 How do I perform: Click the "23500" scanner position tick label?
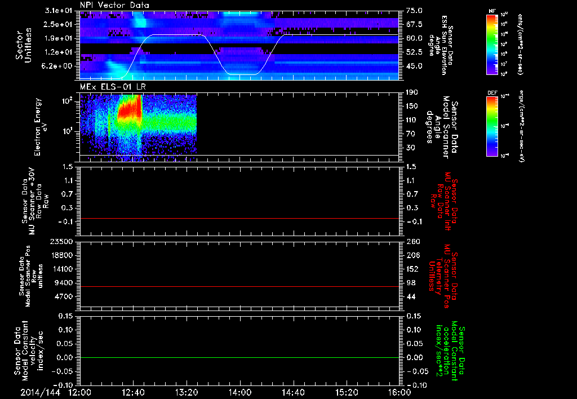(62, 241)
